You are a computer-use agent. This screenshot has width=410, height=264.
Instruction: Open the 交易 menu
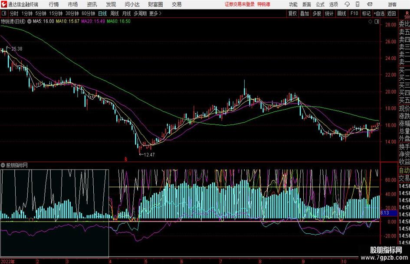pos(177,4)
